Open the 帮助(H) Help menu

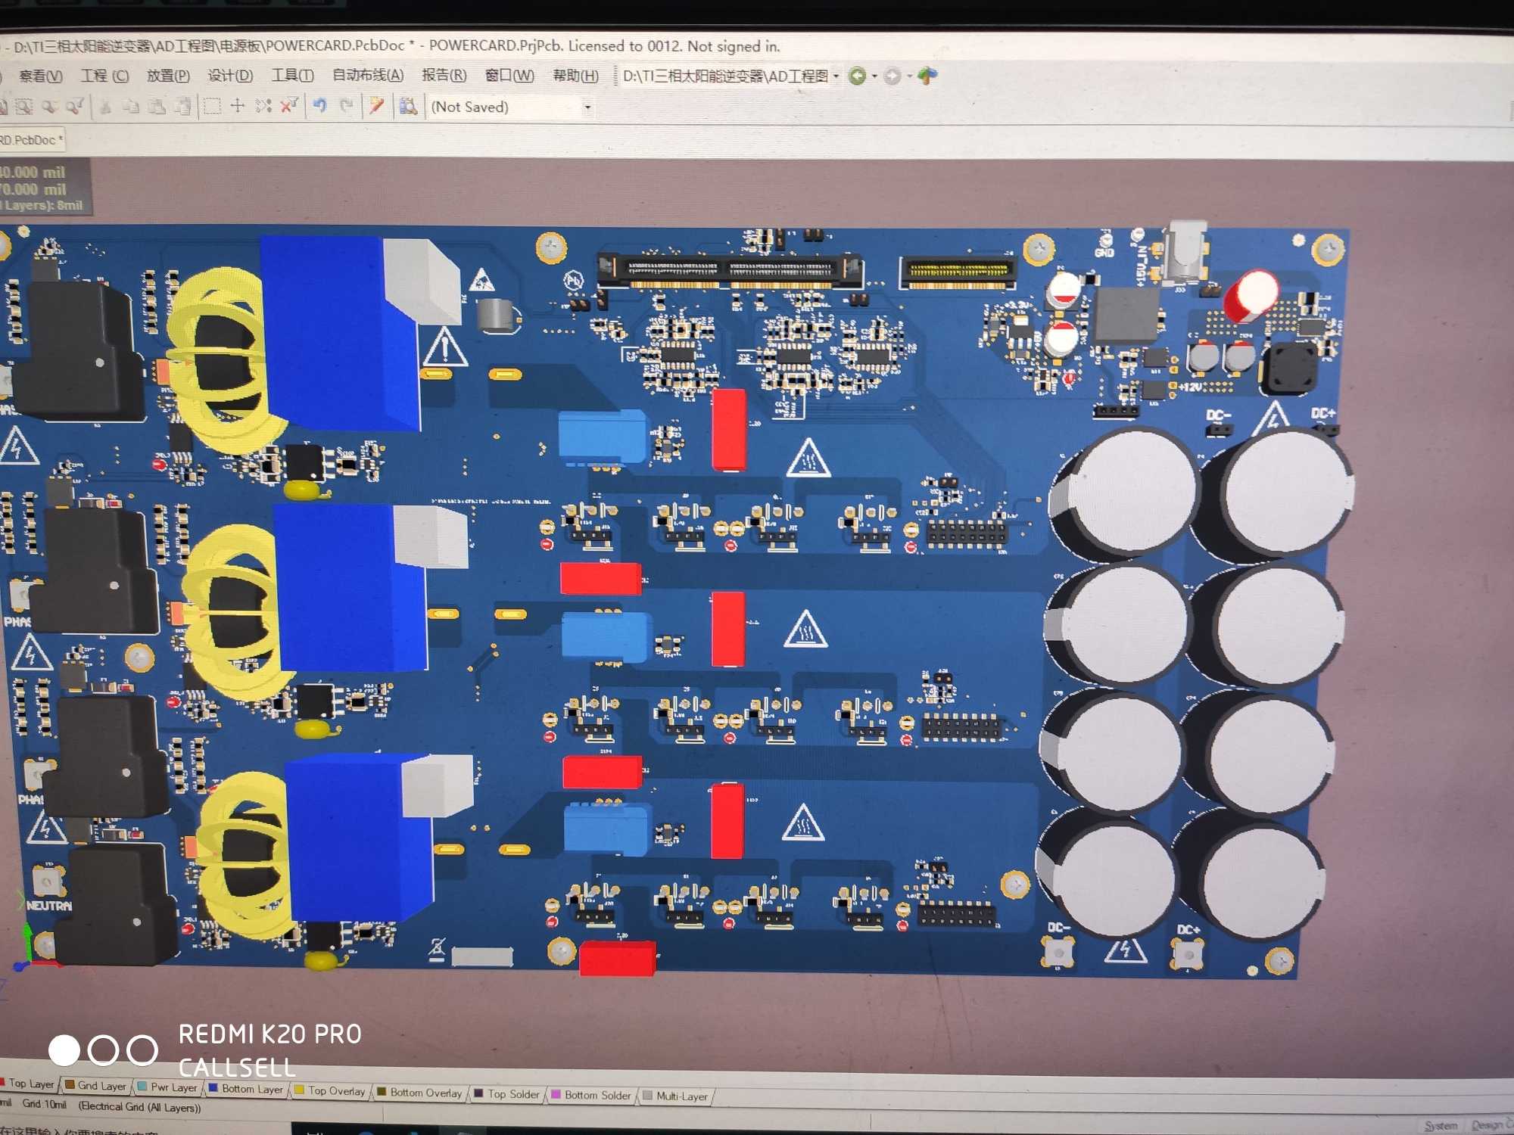tap(575, 76)
